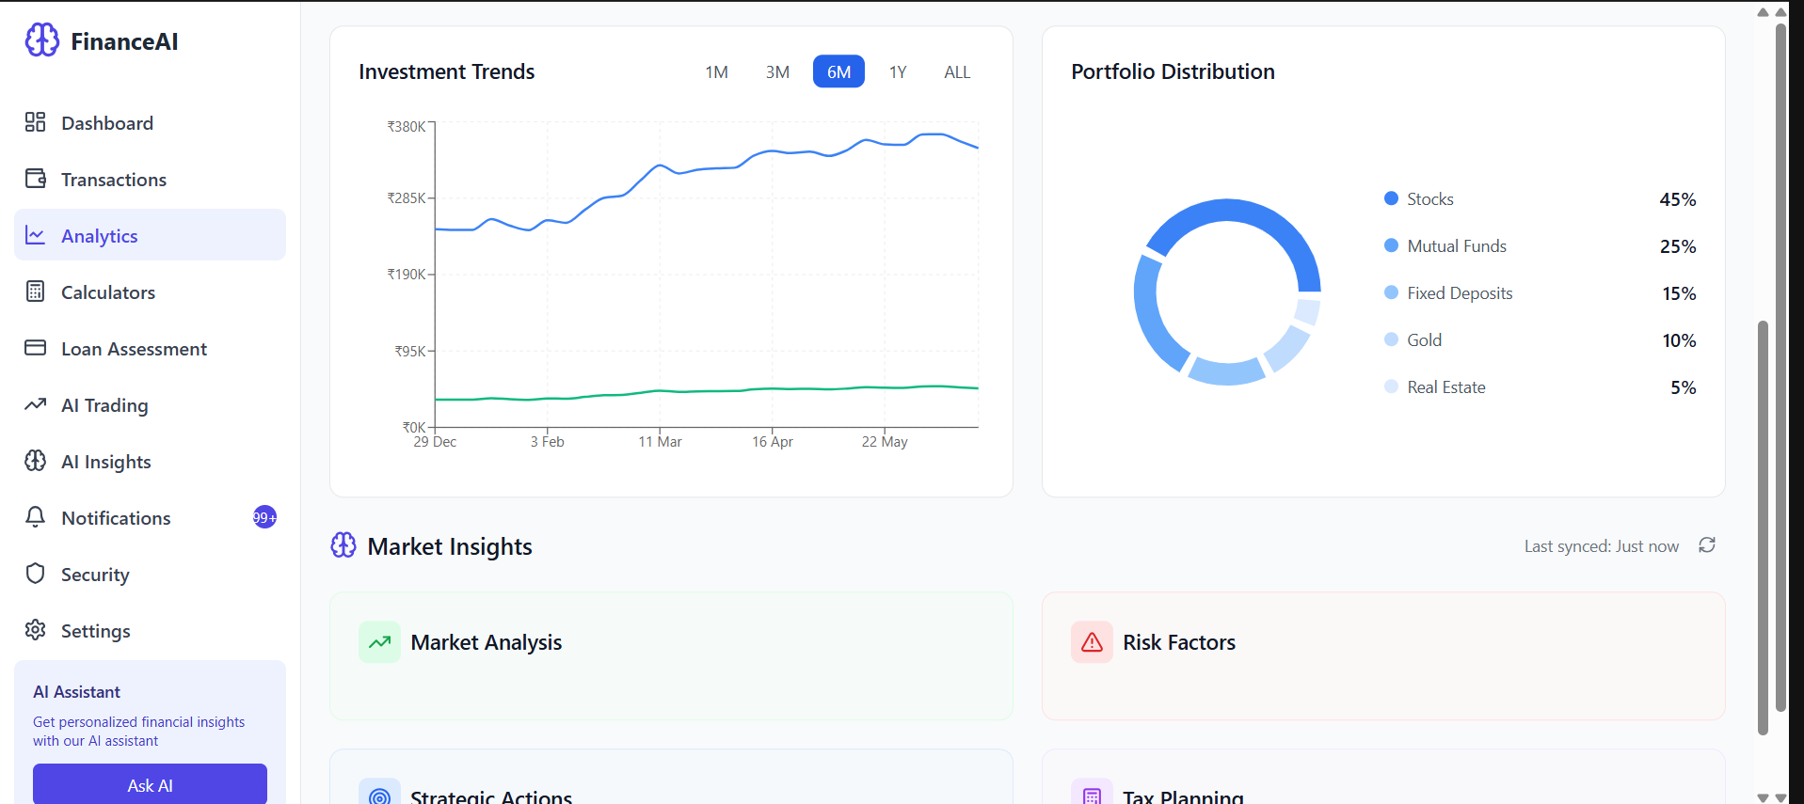Go to Calculators section

(x=150, y=292)
